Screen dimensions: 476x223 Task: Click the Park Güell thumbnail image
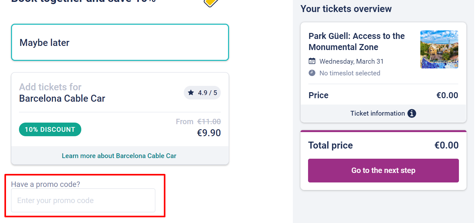click(439, 49)
